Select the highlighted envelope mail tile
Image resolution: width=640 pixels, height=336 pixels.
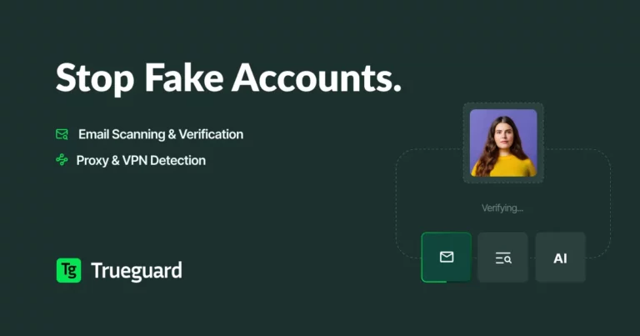click(447, 257)
